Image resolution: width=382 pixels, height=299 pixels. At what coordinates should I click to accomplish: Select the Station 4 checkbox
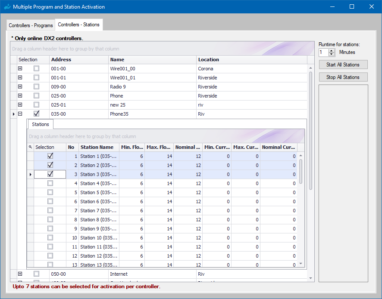click(x=50, y=183)
